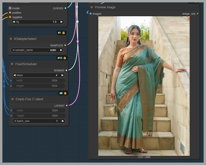Image resolution: width=206 pixels, height=165 pixels.
Task: Decrease cfg value with left arrow
Action: (14, 22)
